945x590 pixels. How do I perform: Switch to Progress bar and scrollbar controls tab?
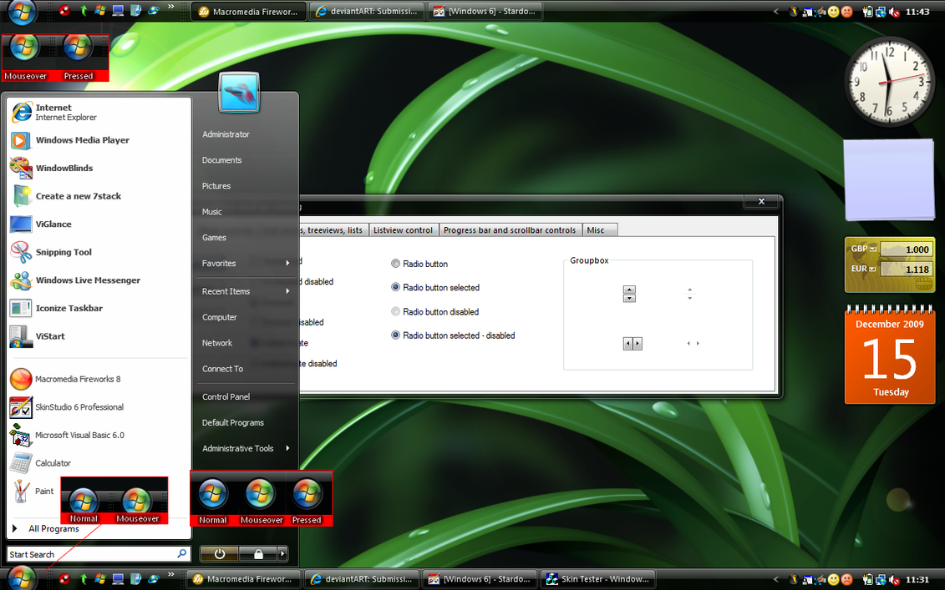pos(509,230)
